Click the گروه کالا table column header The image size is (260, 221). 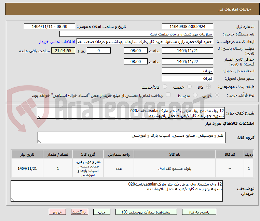tap(88, 154)
